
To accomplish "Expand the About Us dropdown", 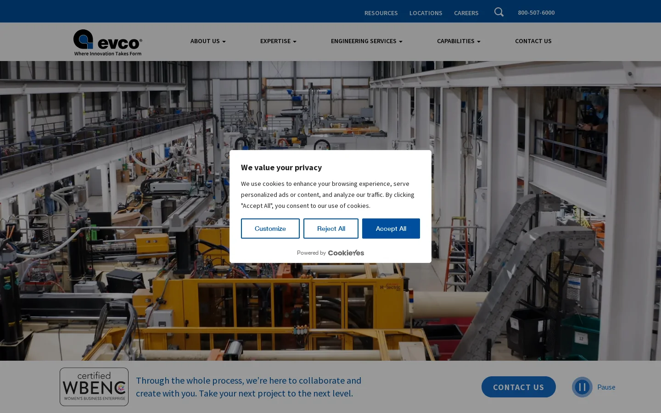I will point(208,41).
